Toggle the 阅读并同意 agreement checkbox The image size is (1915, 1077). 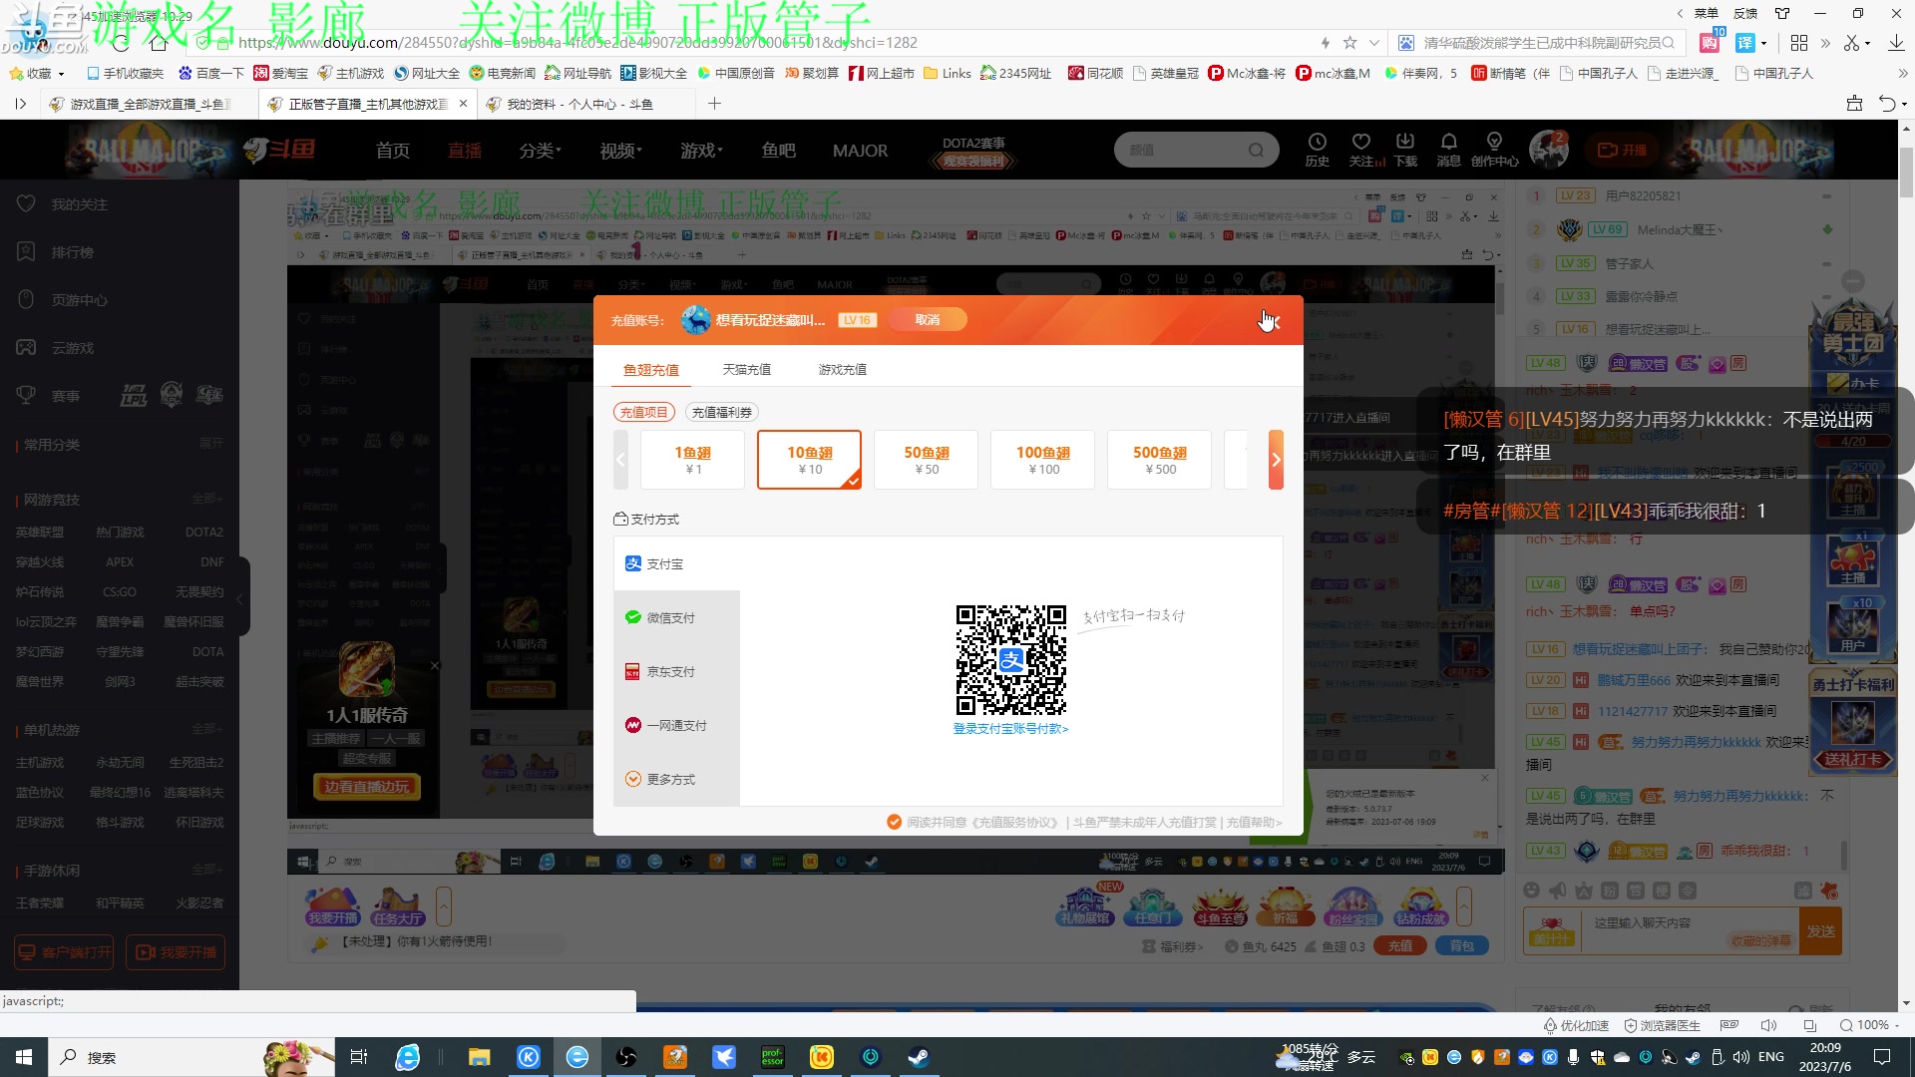tap(894, 822)
